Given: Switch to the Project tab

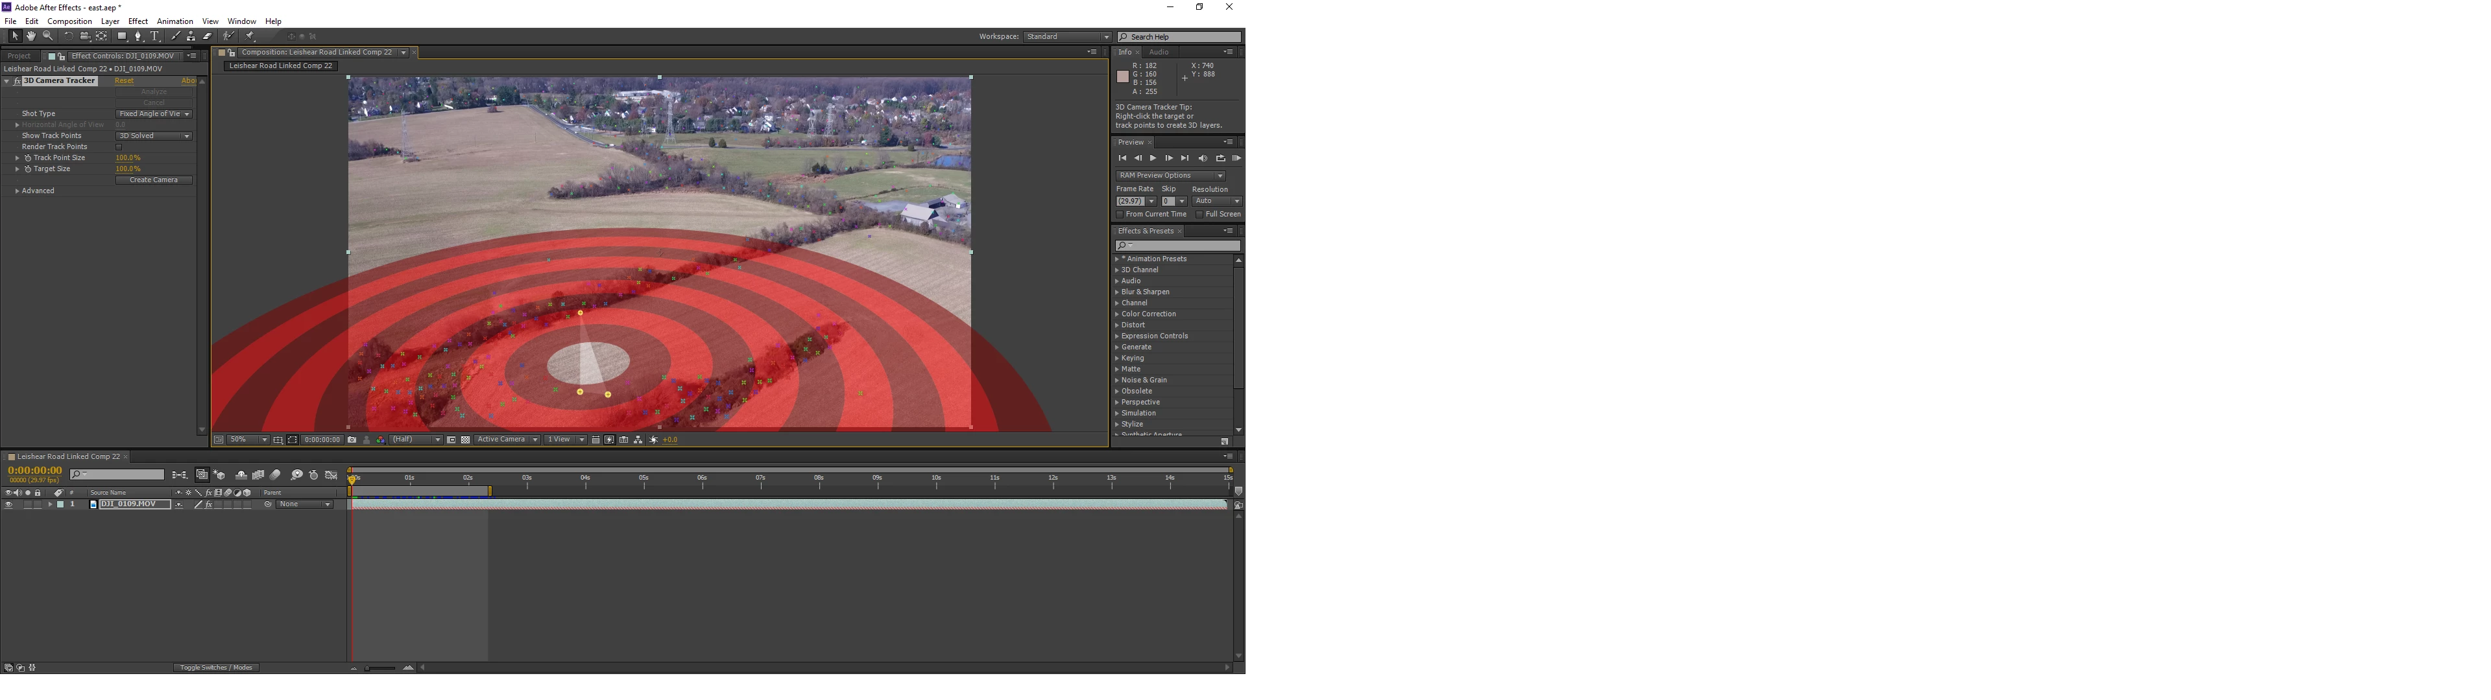Looking at the screenshot, I should (x=19, y=56).
